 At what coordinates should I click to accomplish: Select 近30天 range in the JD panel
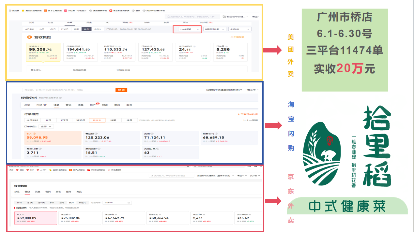[x=41, y=202]
